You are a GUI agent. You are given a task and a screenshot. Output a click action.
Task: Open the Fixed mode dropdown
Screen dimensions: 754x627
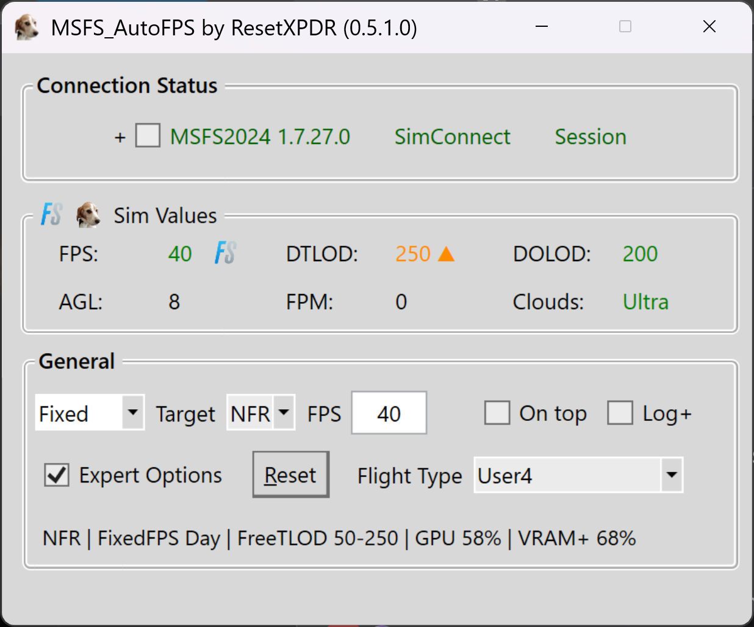90,413
